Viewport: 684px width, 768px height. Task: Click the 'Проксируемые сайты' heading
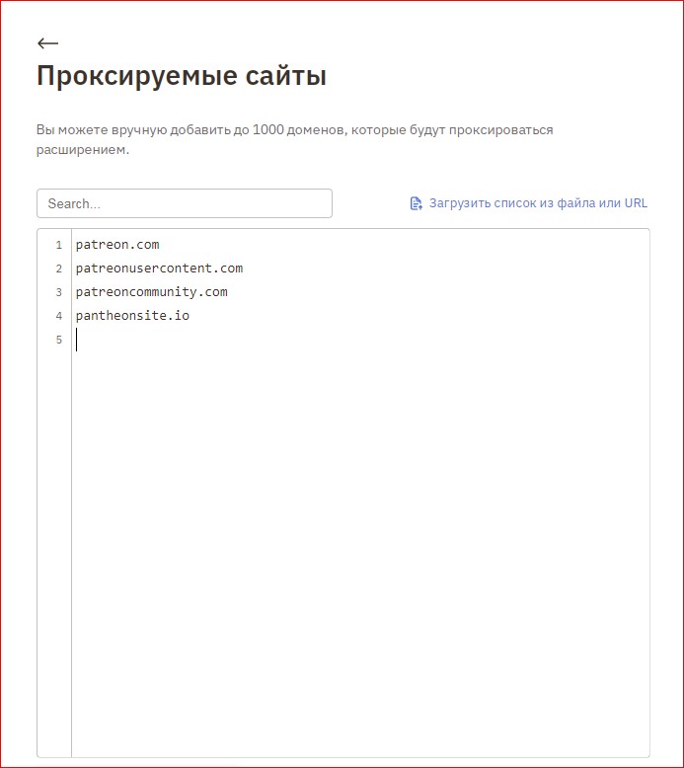click(x=181, y=76)
